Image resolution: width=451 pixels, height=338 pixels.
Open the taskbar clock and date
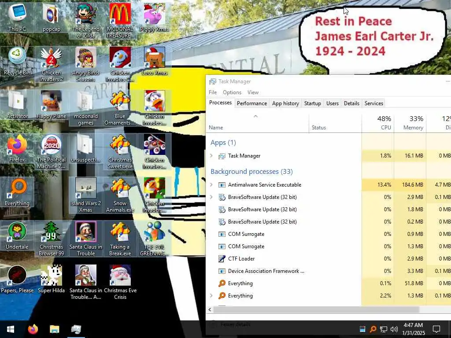pyautogui.click(x=413, y=329)
